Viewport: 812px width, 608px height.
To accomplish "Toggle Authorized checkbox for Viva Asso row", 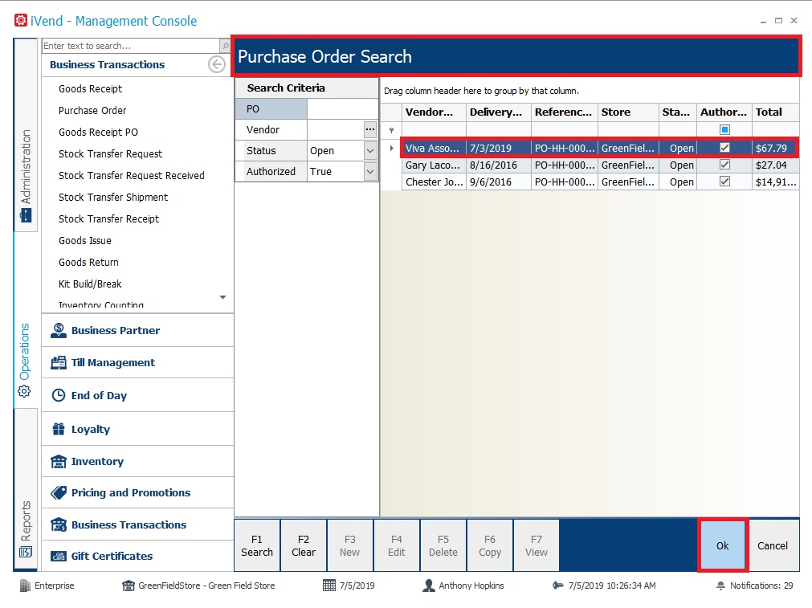I will click(x=724, y=148).
